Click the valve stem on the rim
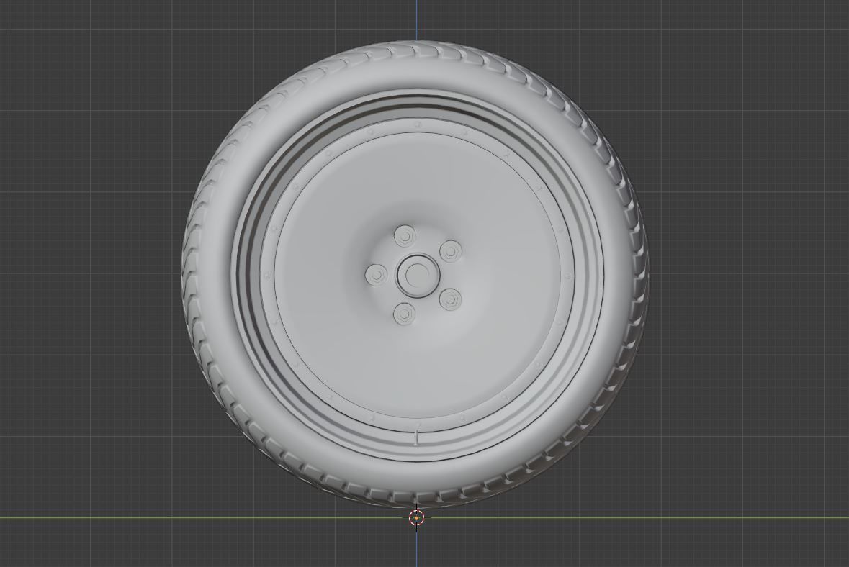This screenshot has height=567, width=849. (416, 437)
